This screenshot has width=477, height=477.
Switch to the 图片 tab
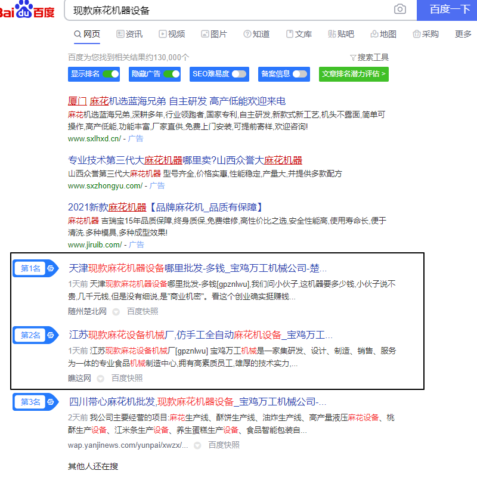click(x=214, y=34)
